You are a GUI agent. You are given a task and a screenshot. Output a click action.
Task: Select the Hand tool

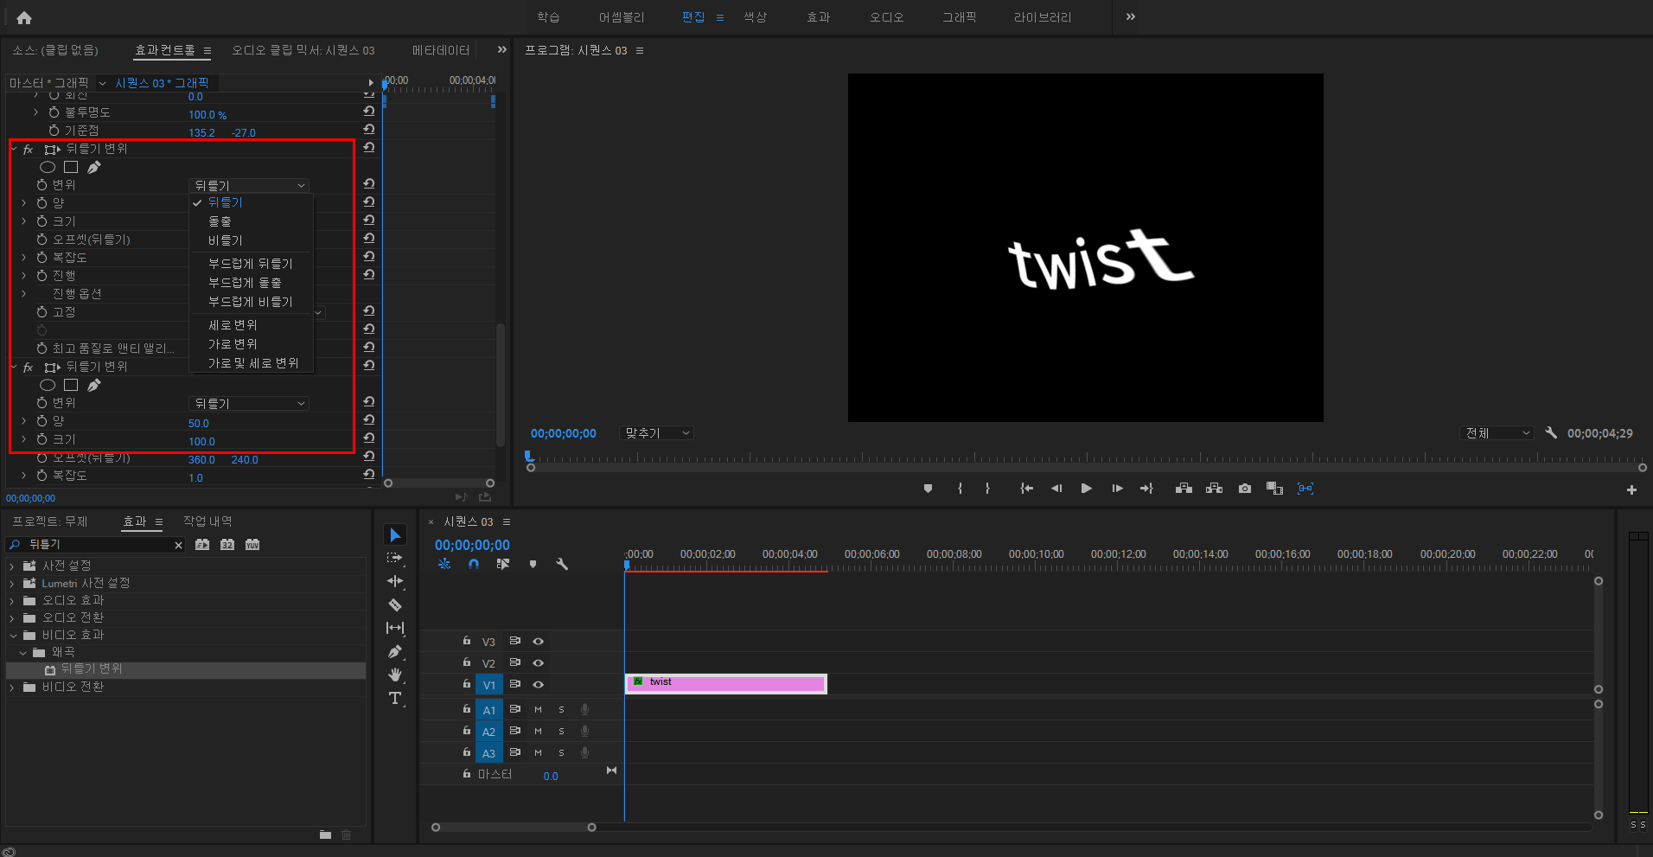click(395, 675)
